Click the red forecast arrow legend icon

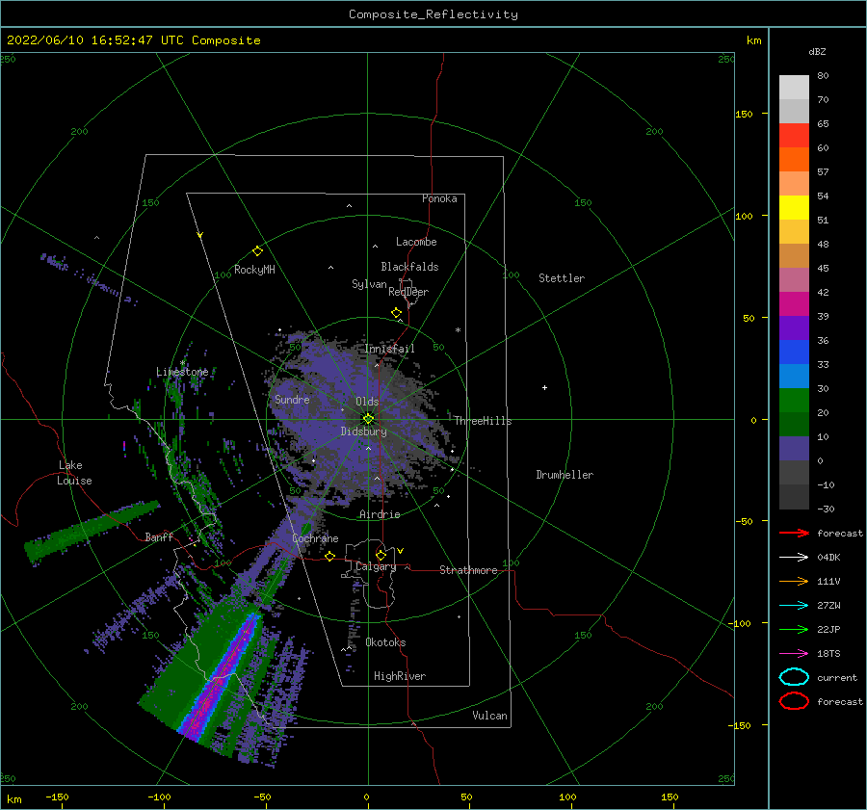[x=794, y=533]
